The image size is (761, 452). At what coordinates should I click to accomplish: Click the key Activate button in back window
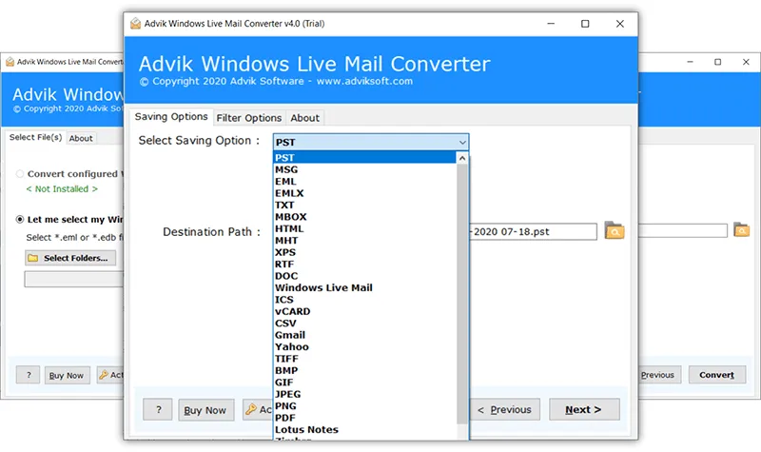[x=110, y=375]
